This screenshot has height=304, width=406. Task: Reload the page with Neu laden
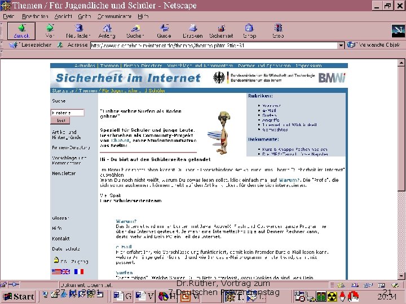point(78,31)
